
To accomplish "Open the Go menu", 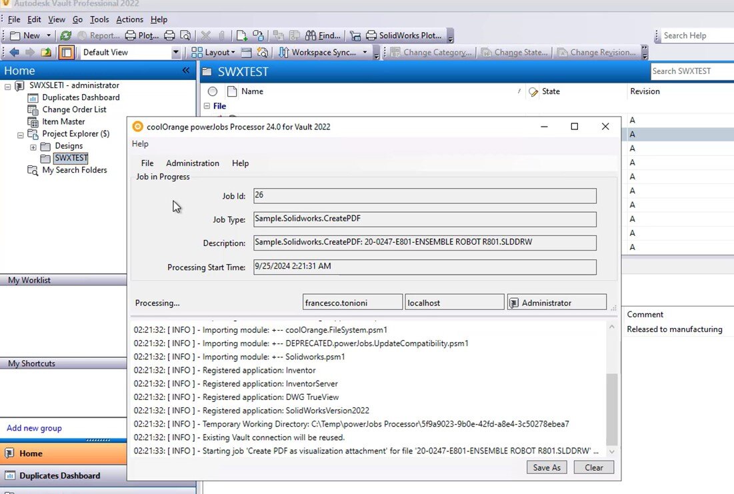I will [78, 19].
